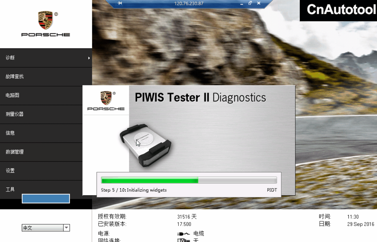Viewport: 377px width, 242px height.
Task: Click the network connection status icon
Action: pos(183,241)
